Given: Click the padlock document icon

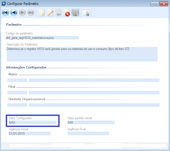Looking at the screenshot, I should coord(86,13).
